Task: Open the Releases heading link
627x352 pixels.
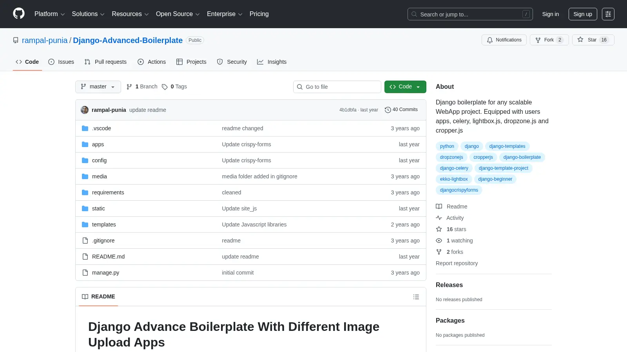Action: pos(449,285)
